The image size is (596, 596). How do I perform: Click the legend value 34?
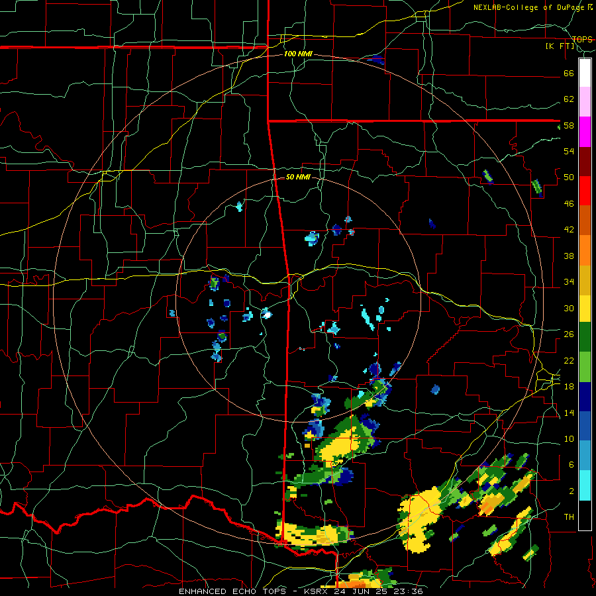(x=569, y=282)
